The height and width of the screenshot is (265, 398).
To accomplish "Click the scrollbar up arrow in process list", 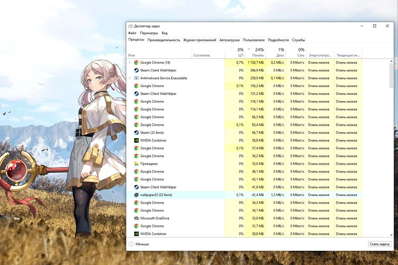I will click(391, 61).
